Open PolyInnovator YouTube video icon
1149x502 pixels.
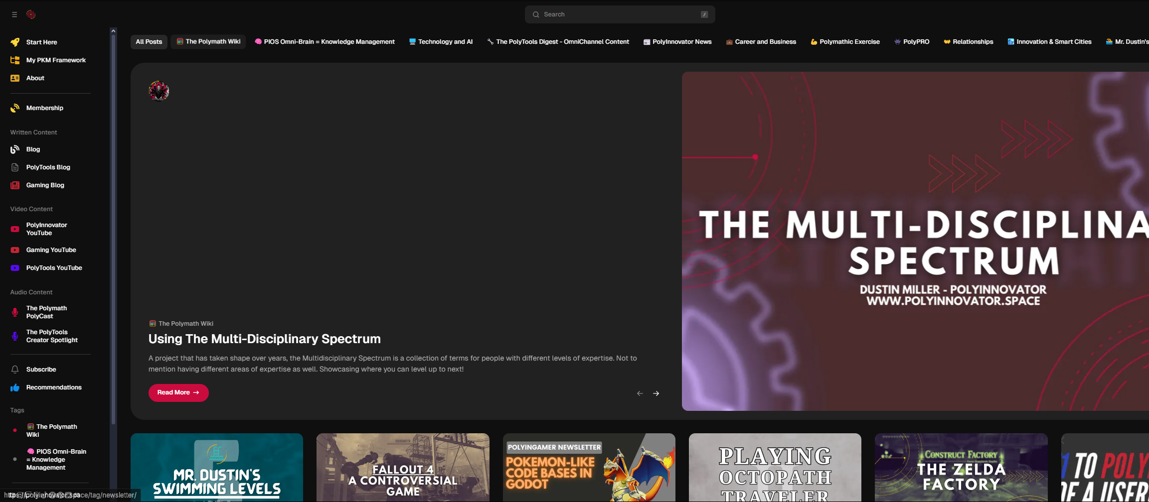(x=15, y=229)
